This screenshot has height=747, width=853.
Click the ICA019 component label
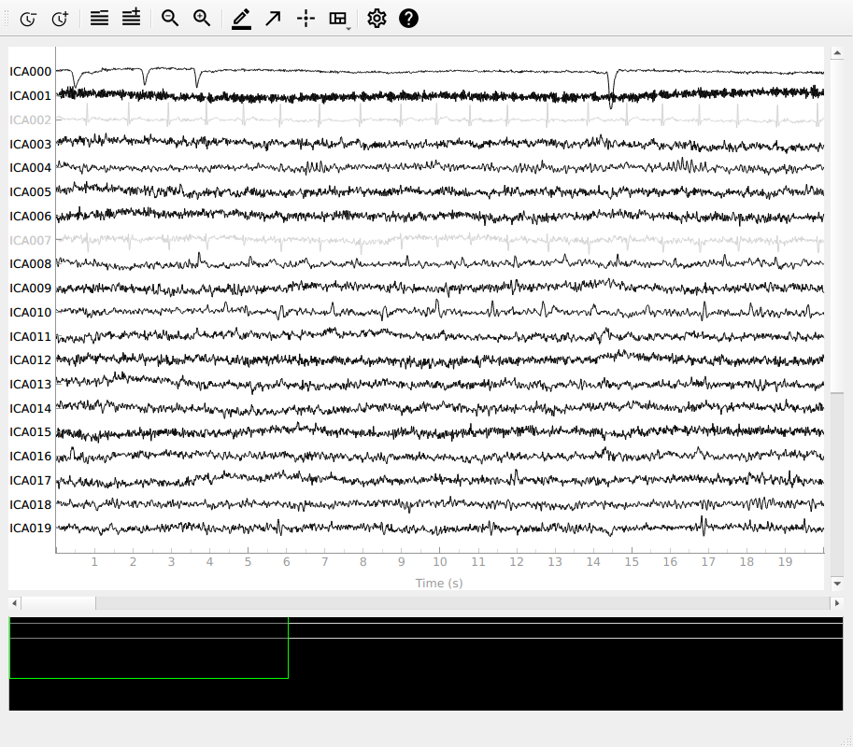(31, 529)
